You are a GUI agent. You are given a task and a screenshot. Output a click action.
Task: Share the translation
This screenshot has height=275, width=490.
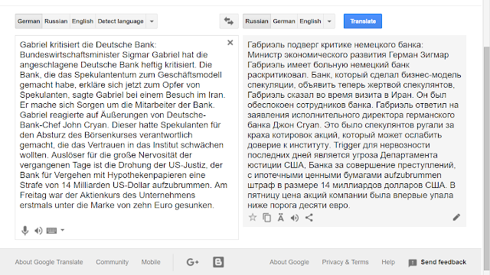tap(309, 218)
